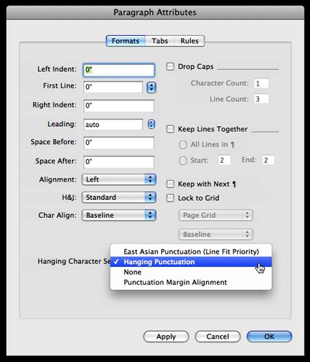Open the Tabs tab
This screenshot has width=310, height=362.
[160, 41]
